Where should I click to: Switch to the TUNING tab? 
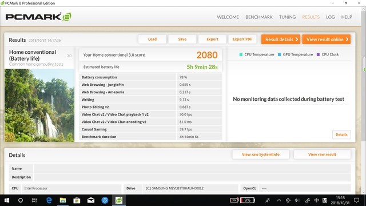(x=287, y=17)
